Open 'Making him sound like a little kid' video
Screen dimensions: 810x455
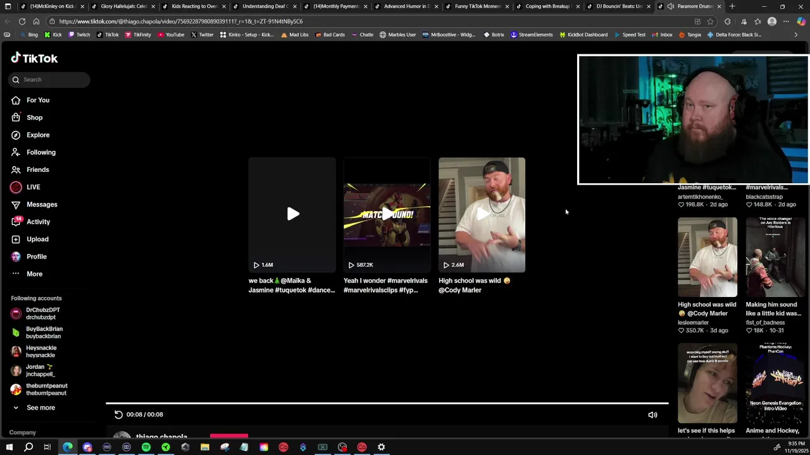[775, 257]
